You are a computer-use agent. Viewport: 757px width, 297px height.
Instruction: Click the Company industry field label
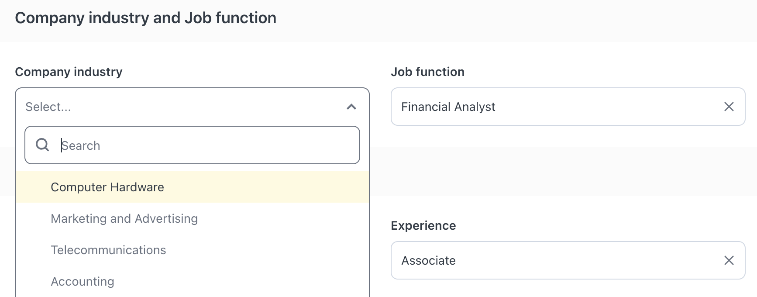coord(69,72)
